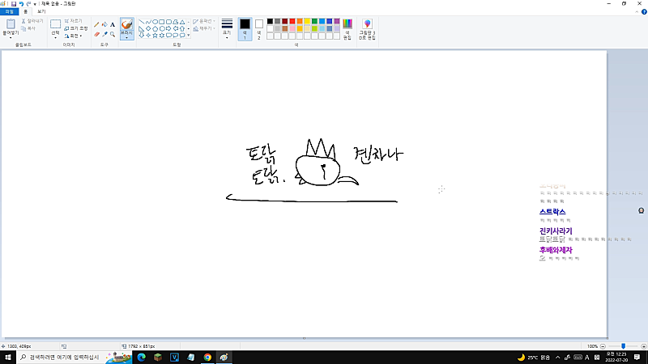Select the Color picker eyedropper tool
The height and width of the screenshot is (364, 648).
tap(104, 34)
